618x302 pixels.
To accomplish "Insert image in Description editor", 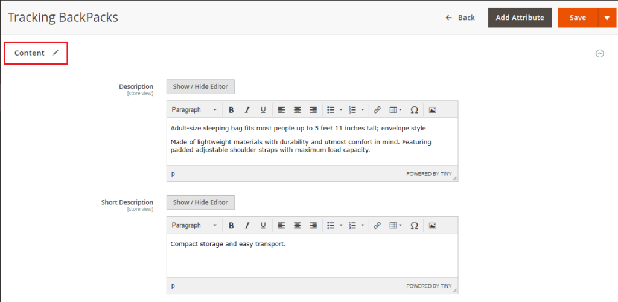I will (x=432, y=110).
